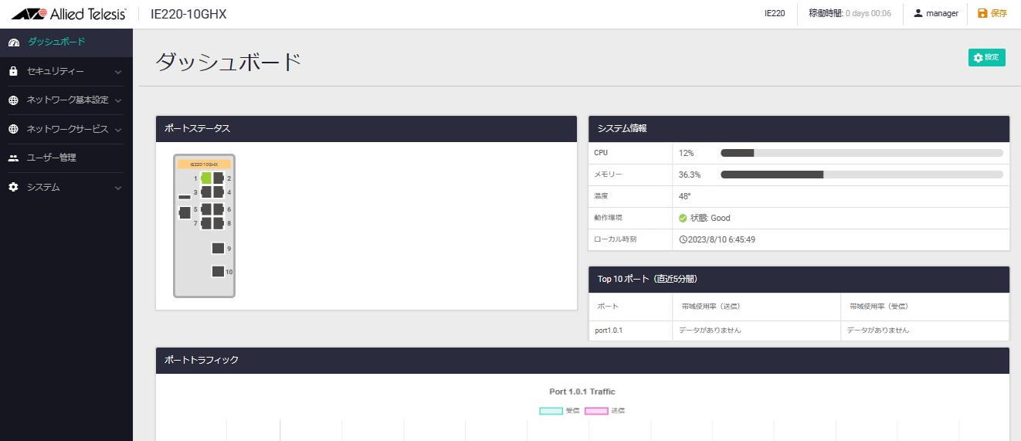Click port 8 on the switch diagram
The height and width of the screenshot is (441, 1021).
click(x=218, y=223)
